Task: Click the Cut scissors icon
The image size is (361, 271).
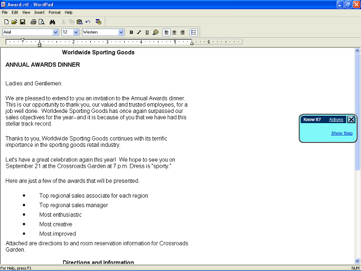Action: coord(64,22)
